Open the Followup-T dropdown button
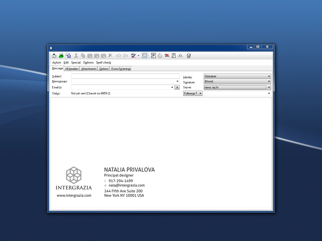Screen dimensions: 322x241 [193, 93]
